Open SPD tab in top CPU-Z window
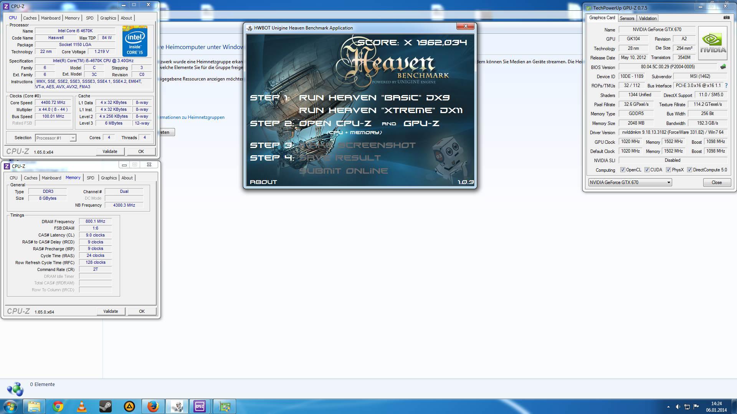Image resolution: width=737 pixels, height=414 pixels. coord(89,18)
